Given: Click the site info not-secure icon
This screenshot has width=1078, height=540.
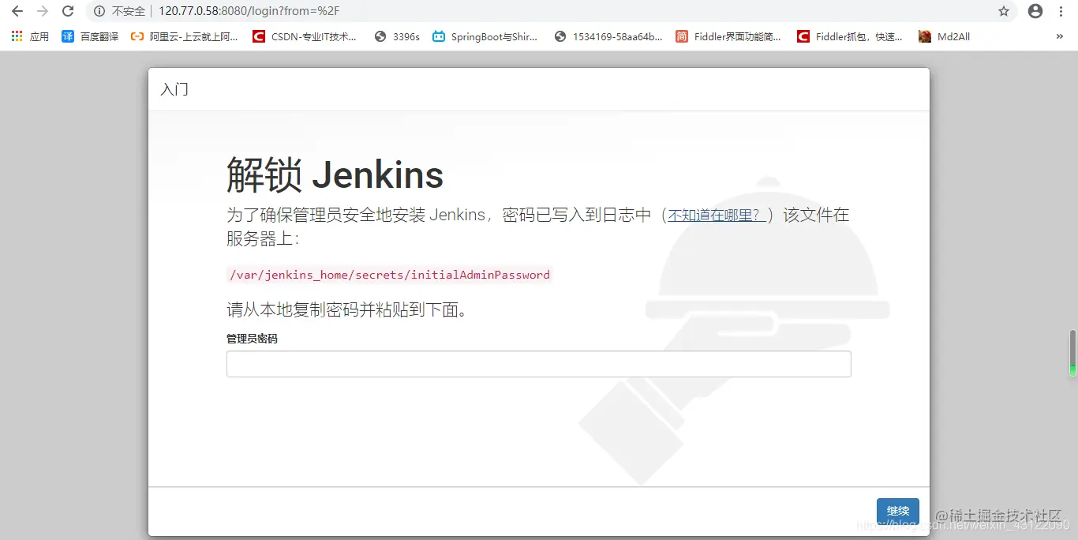Looking at the screenshot, I should click(99, 11).
